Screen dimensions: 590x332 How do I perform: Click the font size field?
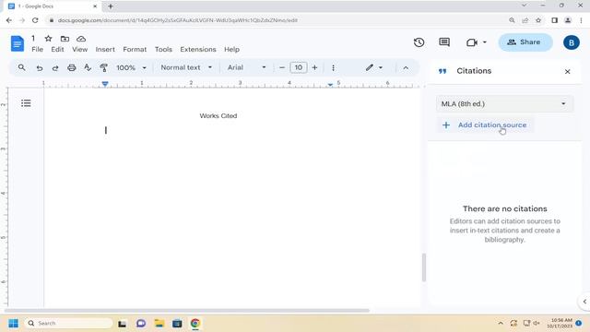coord(299,67)
